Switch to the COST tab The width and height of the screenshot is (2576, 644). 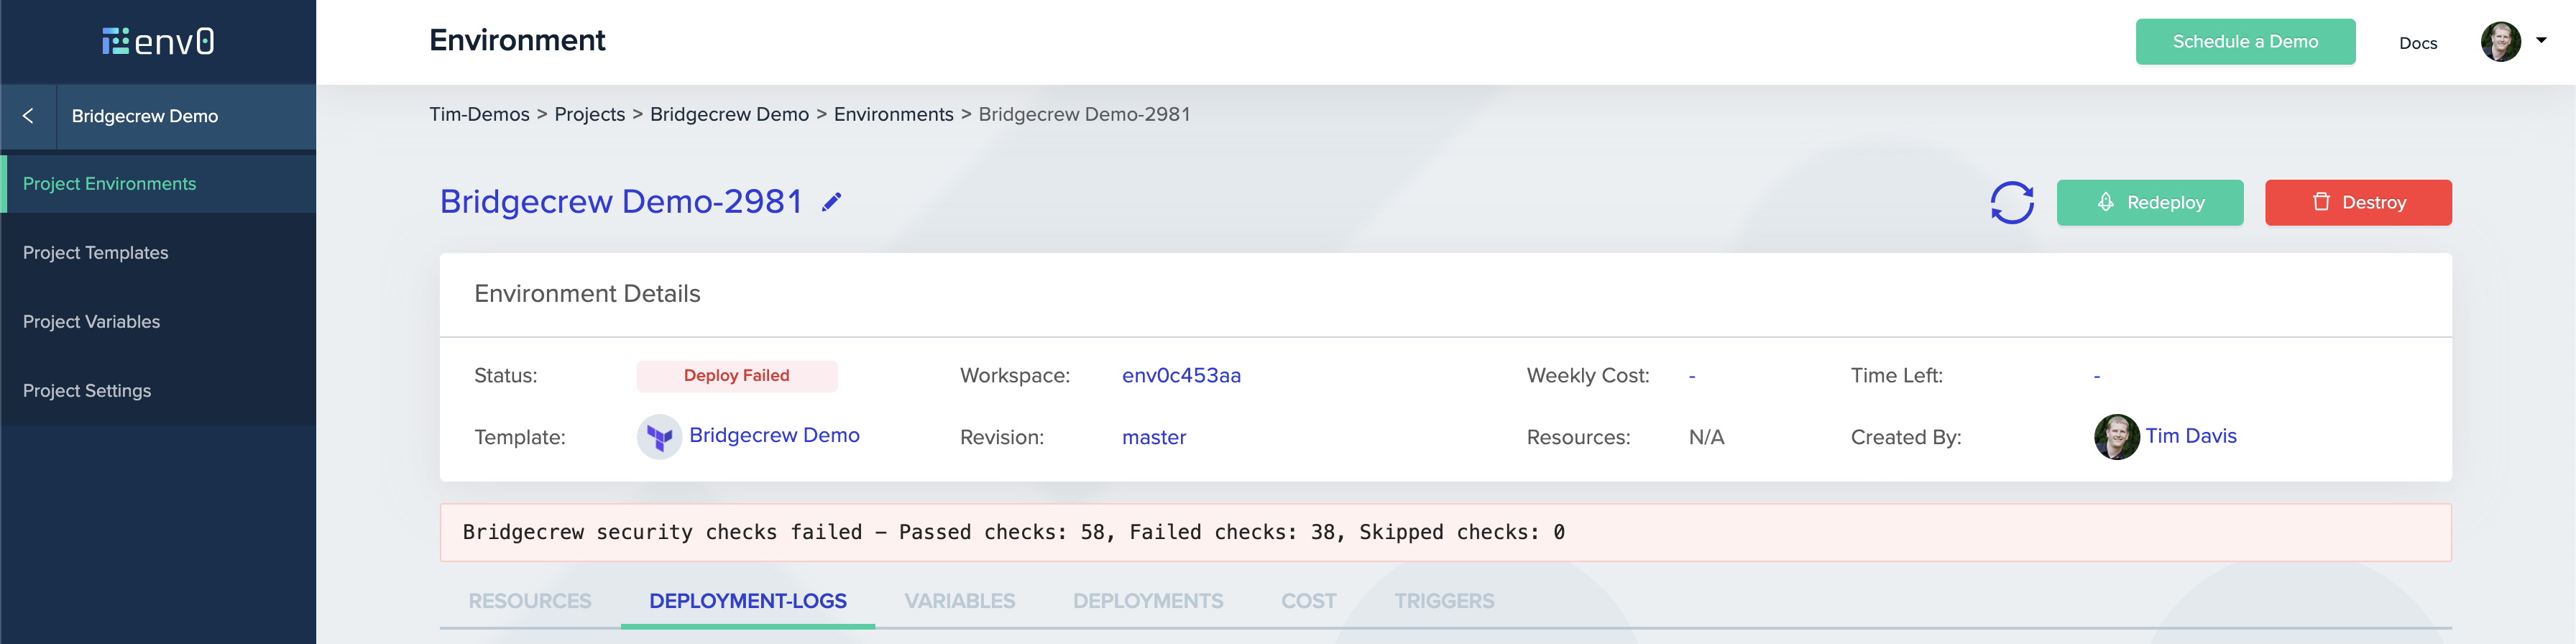1309,601
